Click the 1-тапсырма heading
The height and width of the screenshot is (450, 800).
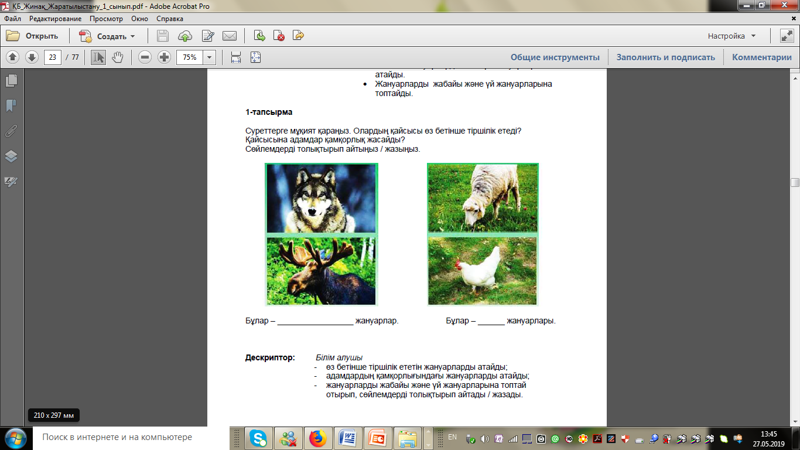click(269, 112)
